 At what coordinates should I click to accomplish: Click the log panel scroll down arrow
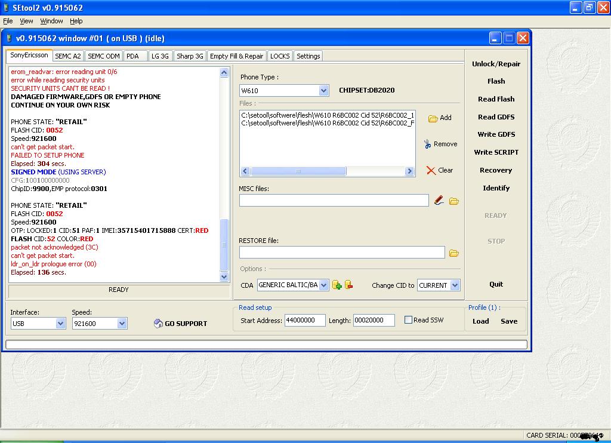pyautogui.click(x=224, y=276)
